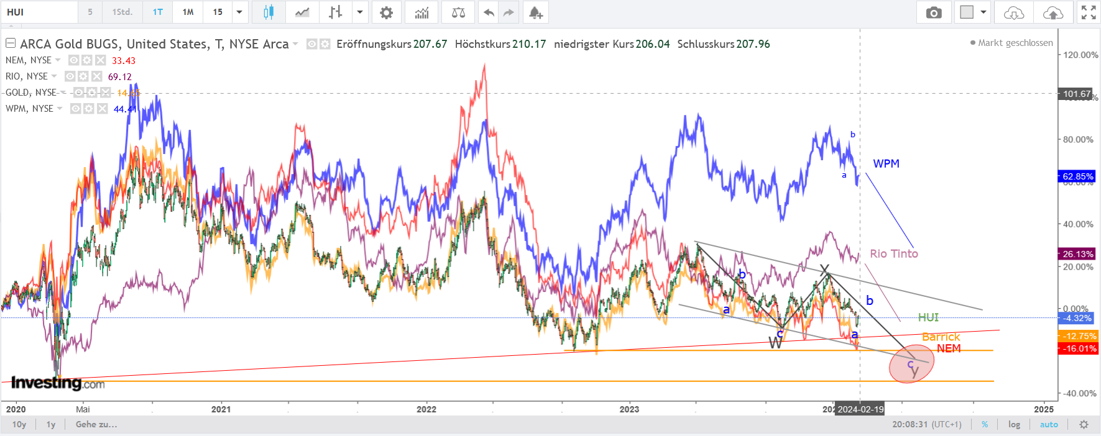Create an alert with bell icon
Image resolution: width=1101 pixels, height=436 pixels.
tap(535, 12)
